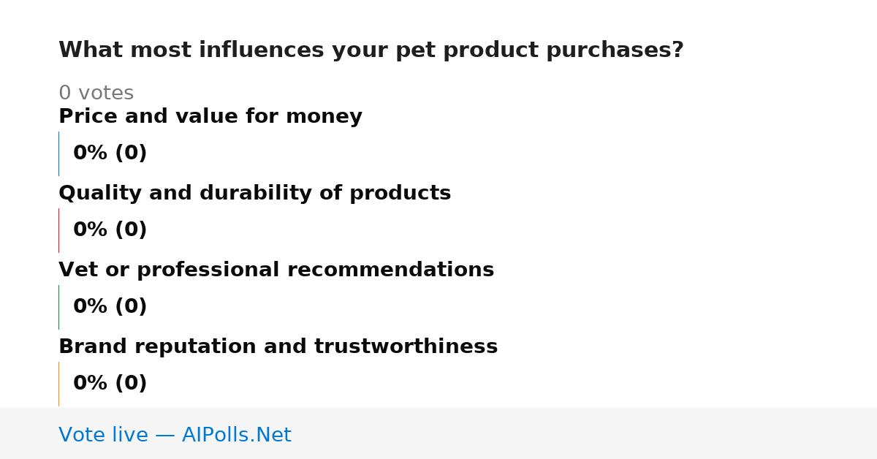Click the 'Vote live' text in footer
Viewport: 877px width, 459px height.
point(103,435)
